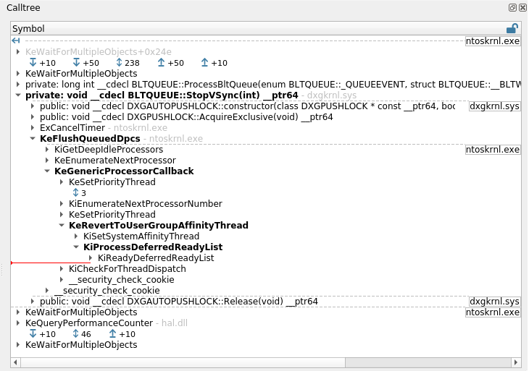Collapse the KeGenericProcessorCallback node
This screenshot has width=529, height=371.
(47, 171)
